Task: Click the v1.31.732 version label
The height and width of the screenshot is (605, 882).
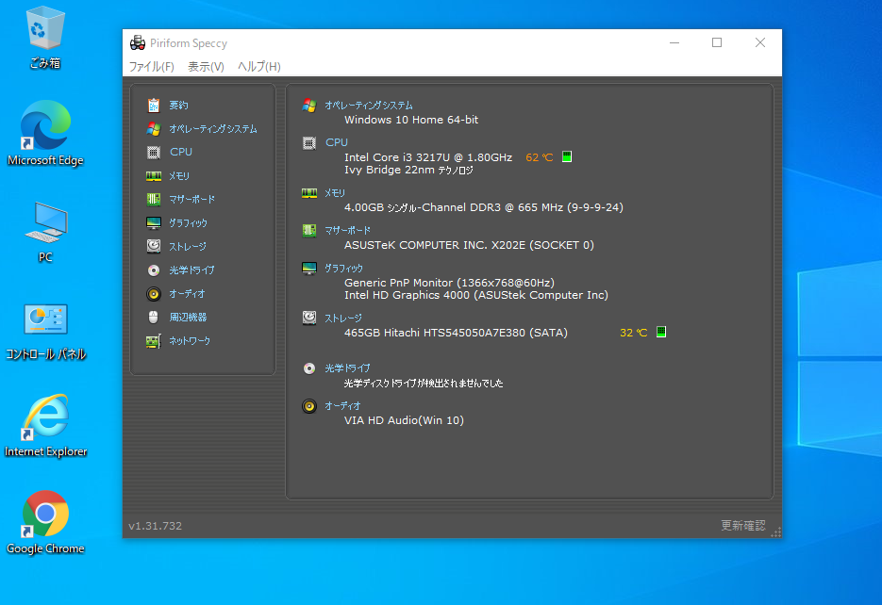Action: point(156,526)
